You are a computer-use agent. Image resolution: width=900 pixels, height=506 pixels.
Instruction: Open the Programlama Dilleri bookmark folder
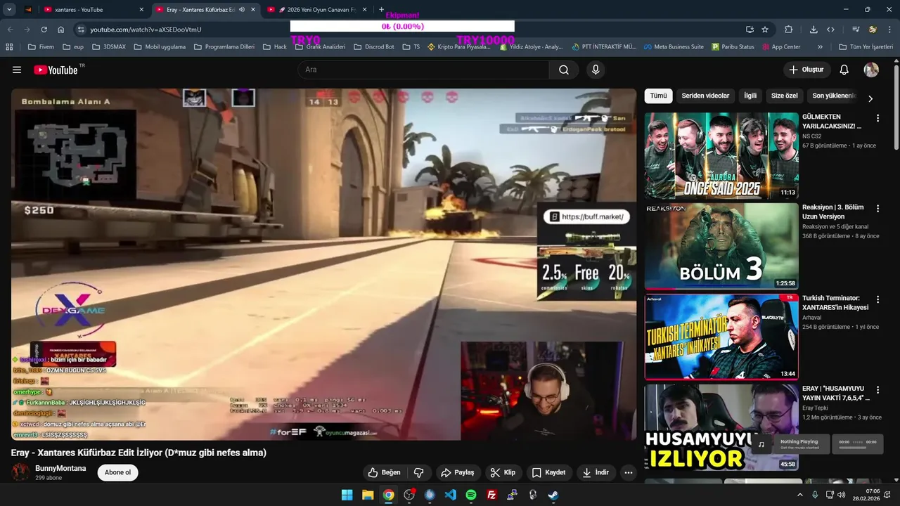point(224,47)
